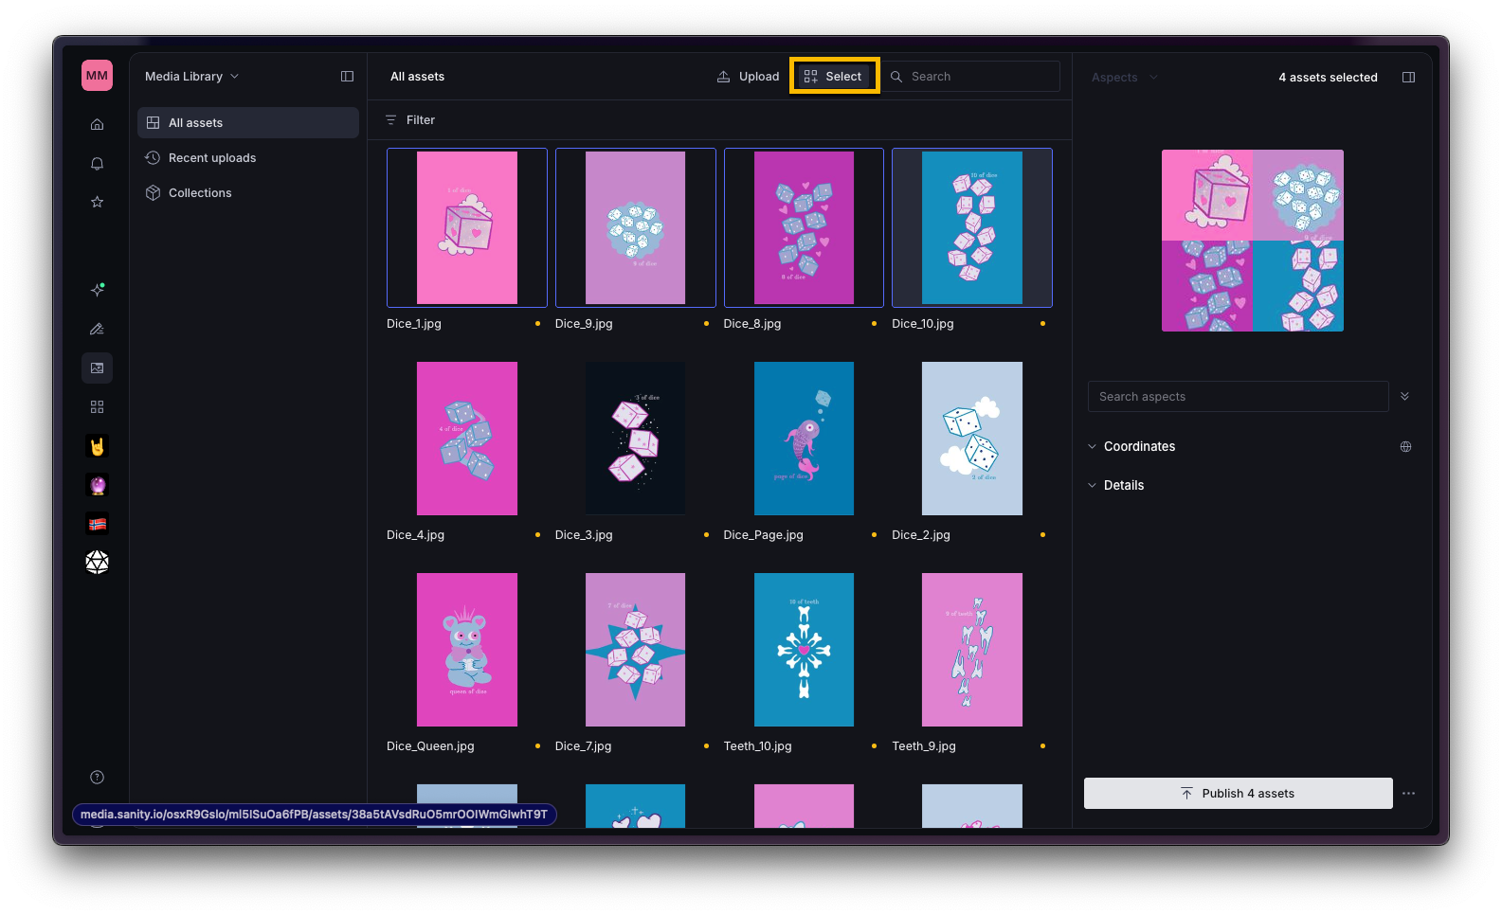
Task: Open notifications bell icon
Action: point(97,164)
